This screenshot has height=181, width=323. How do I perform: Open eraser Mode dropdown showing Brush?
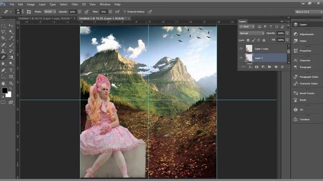tap(49, 12)
